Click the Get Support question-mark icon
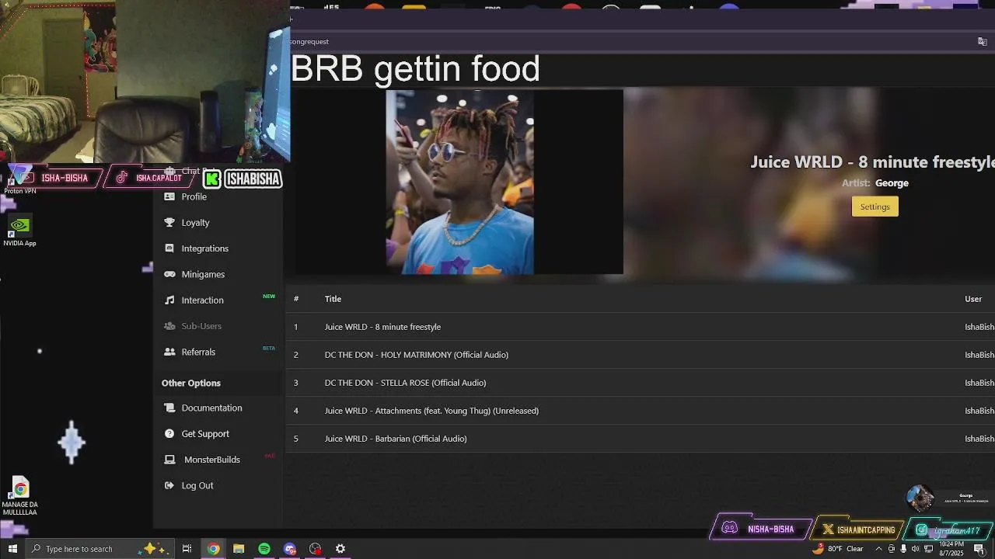995x559 pixels. 169,433
